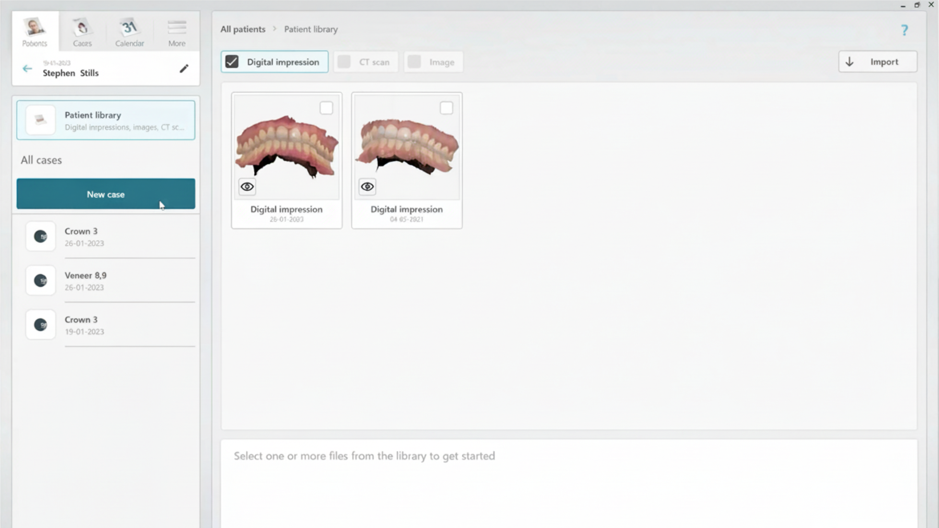Click the pencil edit patient icon
939x528 pixels.
pyautogui.click(x=184, y=68)
